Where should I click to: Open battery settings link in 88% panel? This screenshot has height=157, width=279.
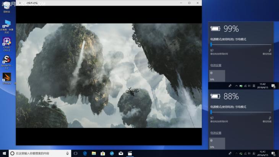216,133
